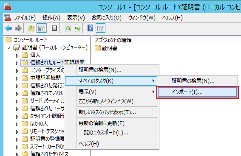Expand the 信頼されたルート証明機関 node
241x156 pixels.
pyautogui.click(x=17, y=63)
